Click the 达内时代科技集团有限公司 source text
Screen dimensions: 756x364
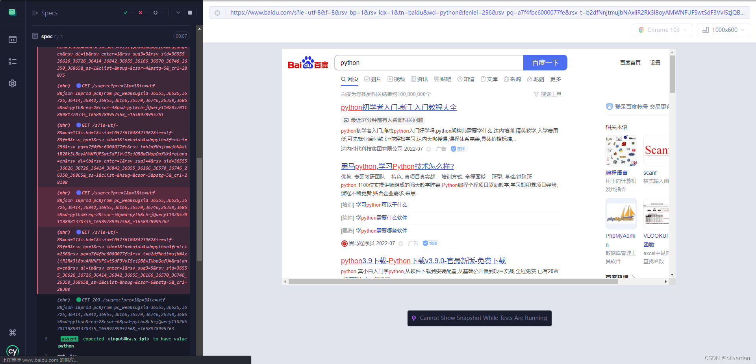[x=371, y=149]
